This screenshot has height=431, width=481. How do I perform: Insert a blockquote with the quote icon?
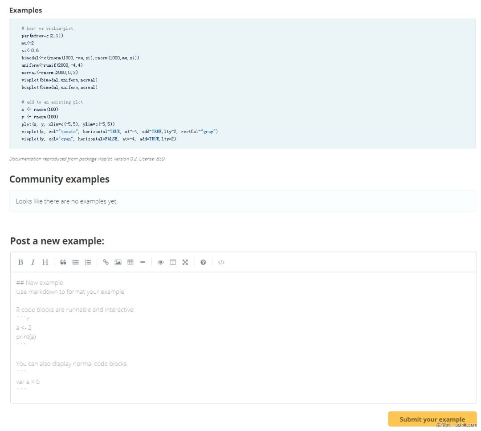tap(63, 262)
